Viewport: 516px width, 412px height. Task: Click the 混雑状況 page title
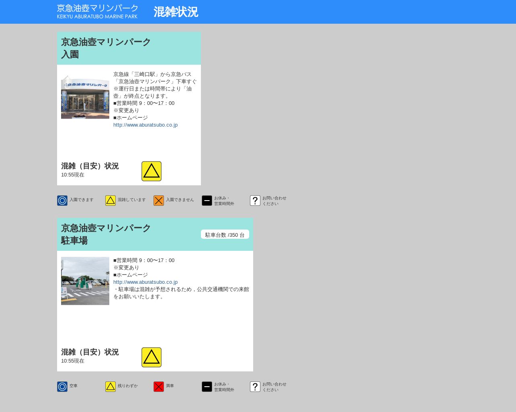click(x=176, y=12)
